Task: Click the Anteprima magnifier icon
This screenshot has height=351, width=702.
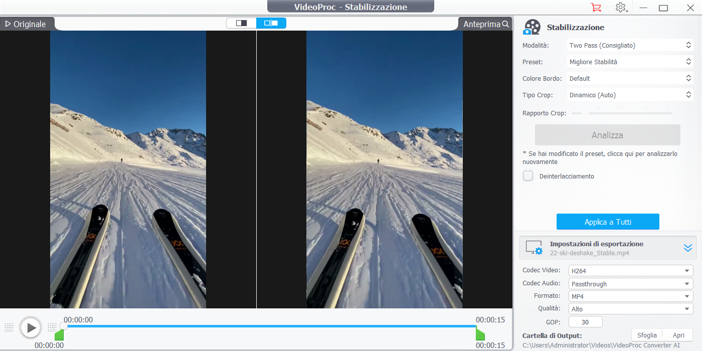Action: pyautogui.click(x=505, y=24)
